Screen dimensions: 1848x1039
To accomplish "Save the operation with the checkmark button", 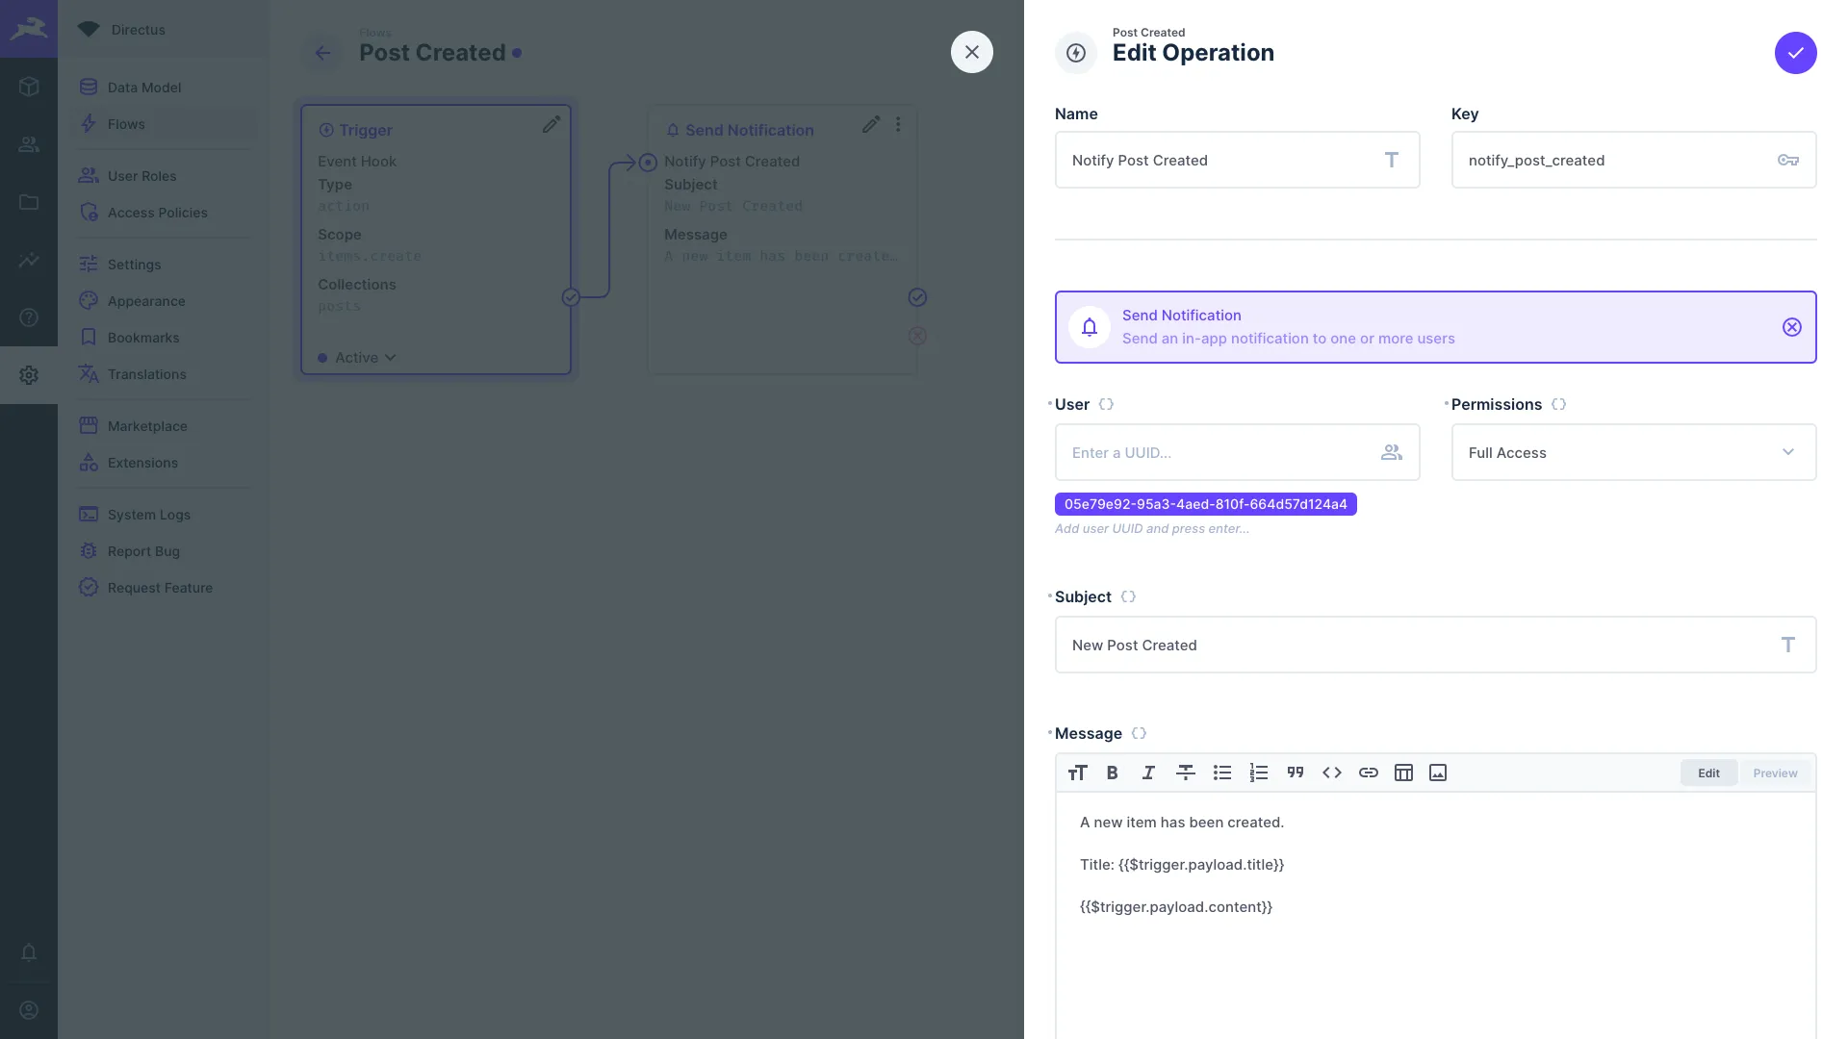I will point(1795,53).
